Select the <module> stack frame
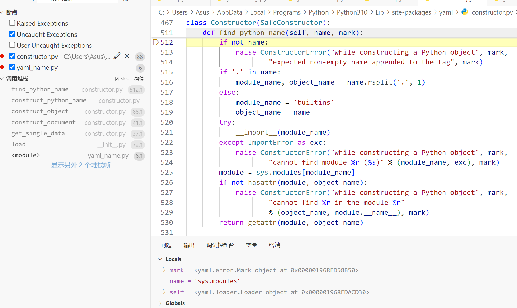517x308 pixels. pyautogui.click(x=75, y=156)
